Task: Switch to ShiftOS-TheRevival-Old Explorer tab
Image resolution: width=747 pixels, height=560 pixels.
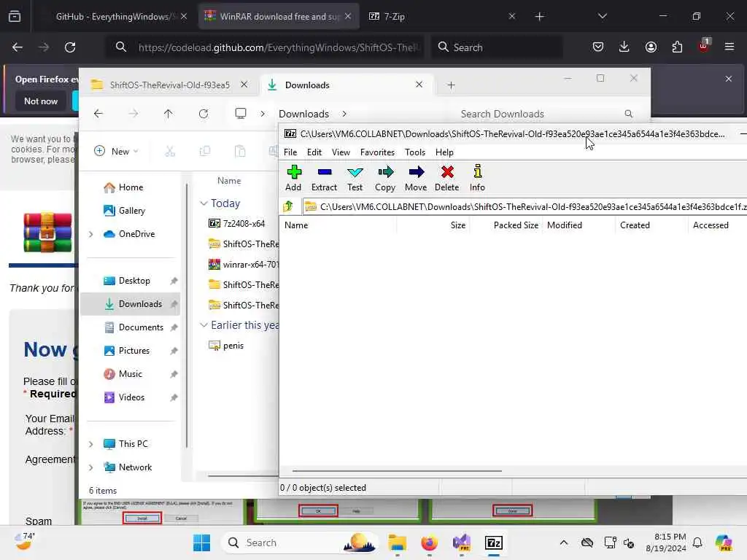Action: coord(169,85)
